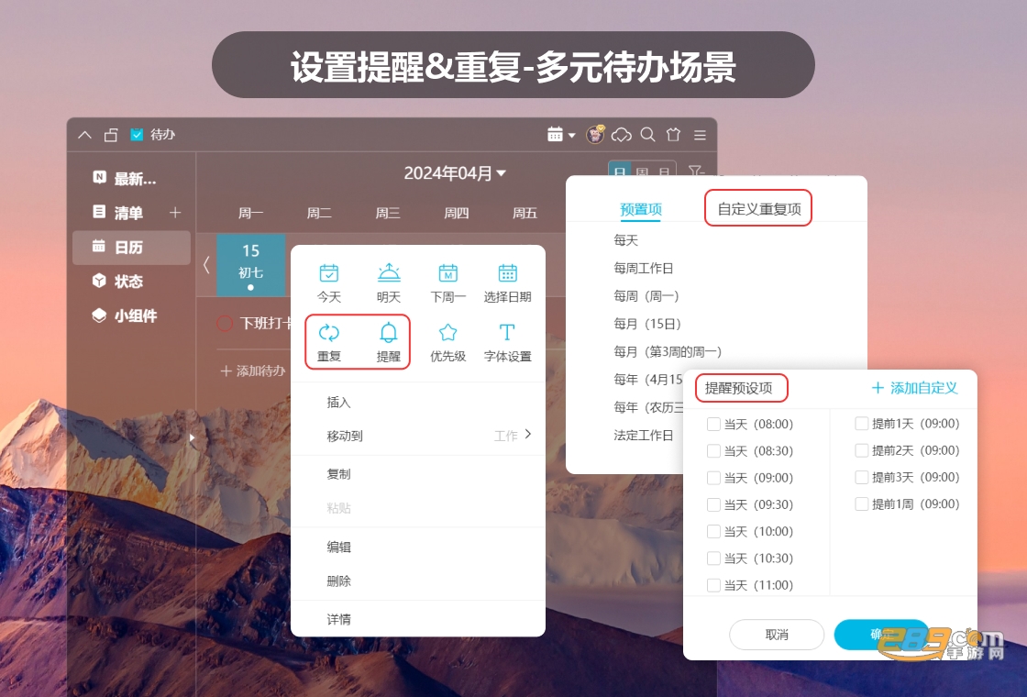Check 当天 (08:00) reminder
This screenshot has width=1027, height=697.
(x=714, y=424)
